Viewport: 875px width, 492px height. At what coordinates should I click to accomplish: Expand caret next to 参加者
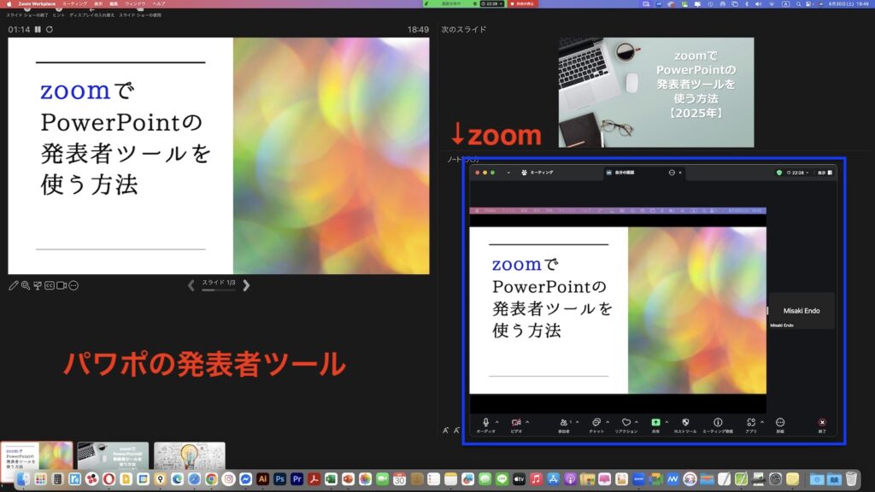pyautogui.click(x=577, y=422)
